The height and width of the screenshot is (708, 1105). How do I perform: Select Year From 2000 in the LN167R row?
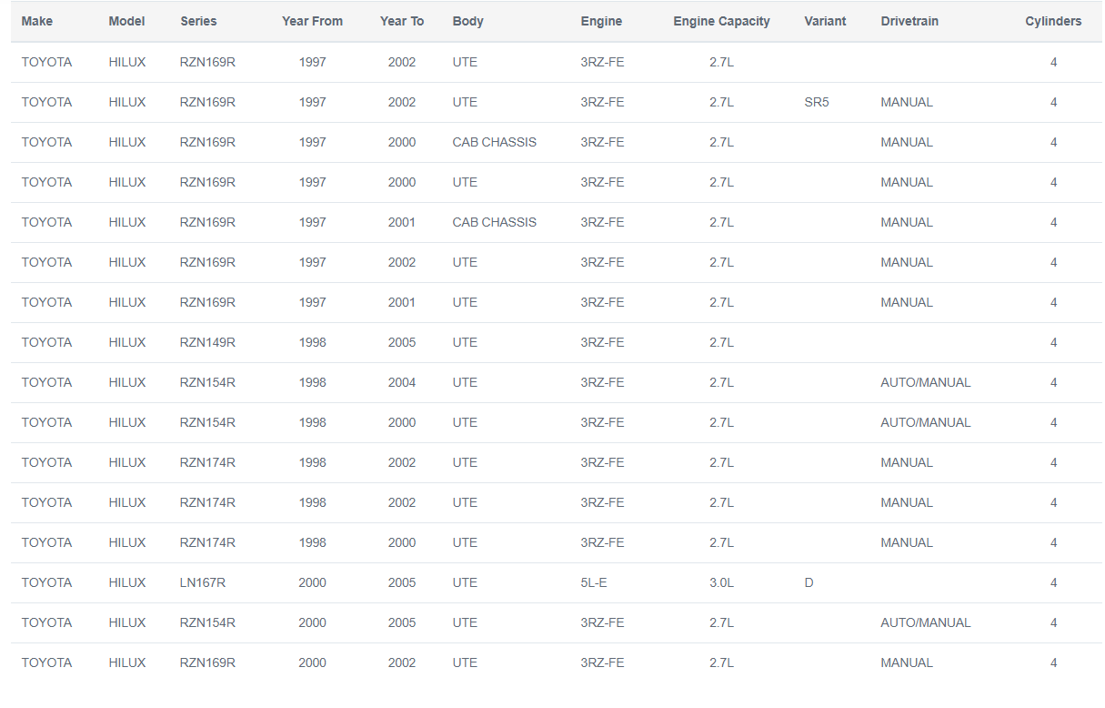tap(312, 582)
